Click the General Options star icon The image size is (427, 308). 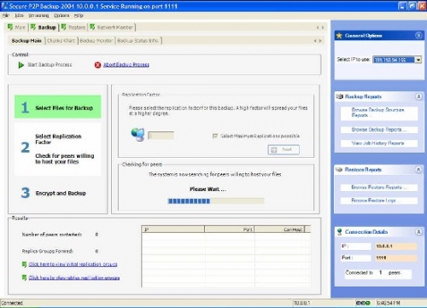(x=339, y=36)
